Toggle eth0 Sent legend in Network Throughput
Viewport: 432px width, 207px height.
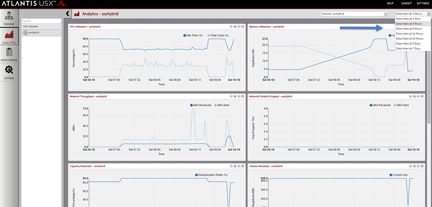[221, 105]
